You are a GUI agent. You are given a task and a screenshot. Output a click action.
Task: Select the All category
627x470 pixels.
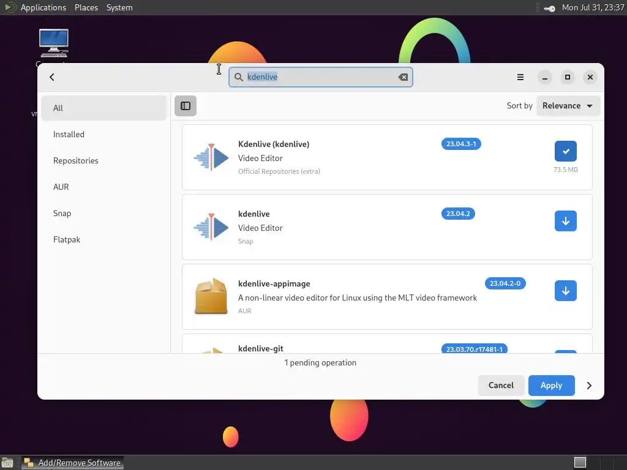pyautogui.click(x=103, y=108)
